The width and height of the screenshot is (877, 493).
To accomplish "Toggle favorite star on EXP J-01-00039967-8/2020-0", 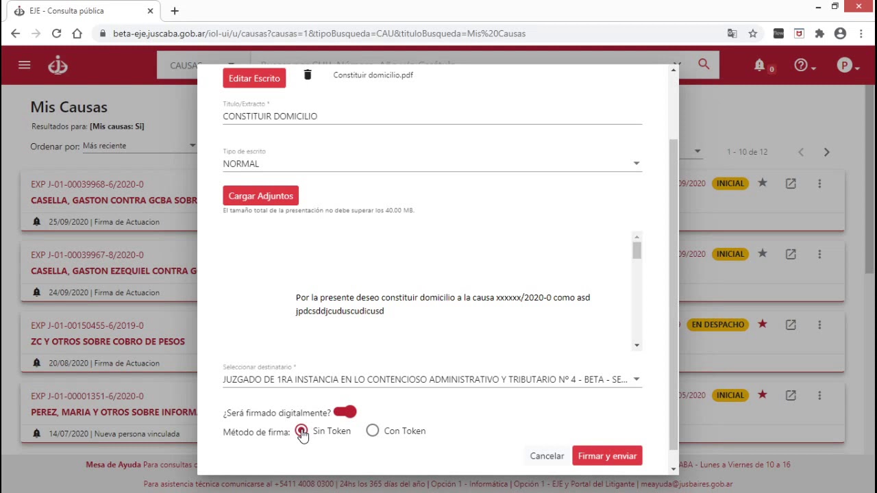I will [x=762, y=253].
